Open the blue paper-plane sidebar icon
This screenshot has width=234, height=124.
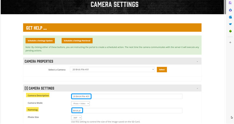coord(230,24)
